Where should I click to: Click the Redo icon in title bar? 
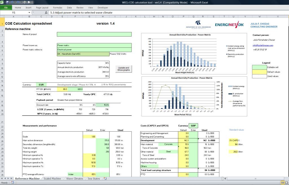(18, 2)
